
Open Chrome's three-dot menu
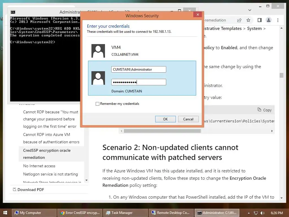278,20
